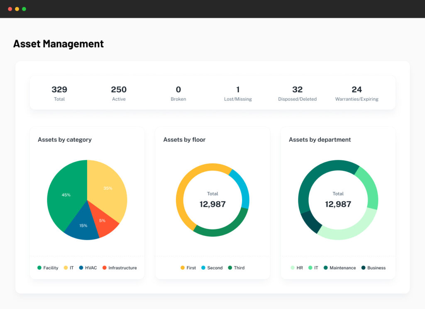Click the green macOS maximize window button
This screenshot has width=425, height=309.
24,9
